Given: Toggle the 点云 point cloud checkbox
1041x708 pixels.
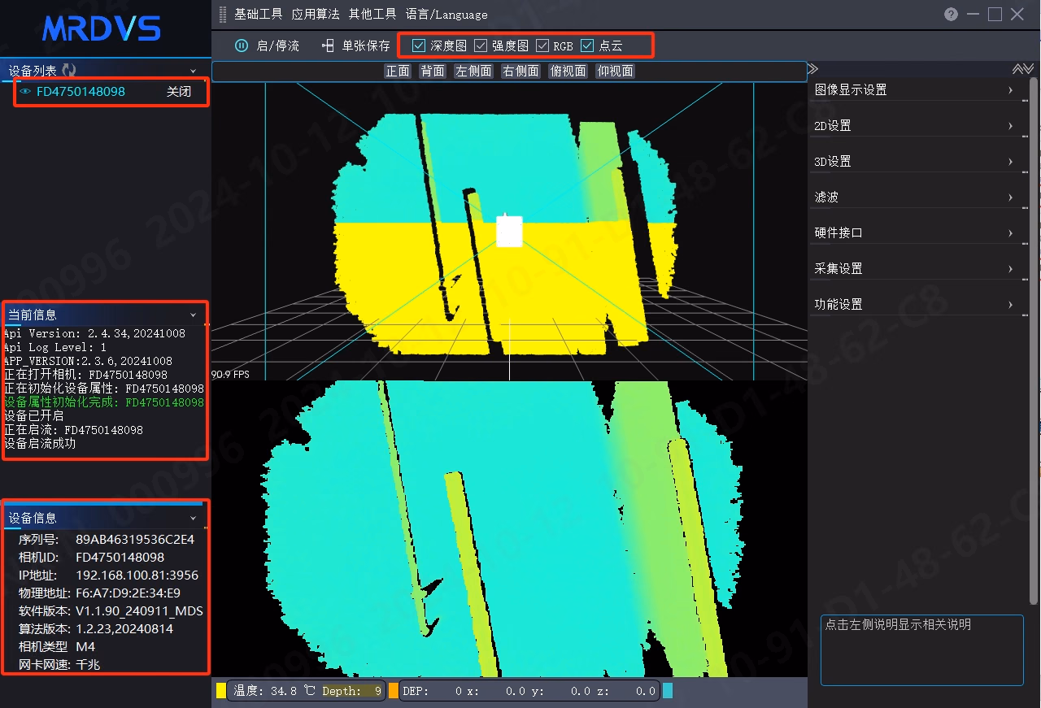Looking at the screenshot, I should tap(587, 46).
